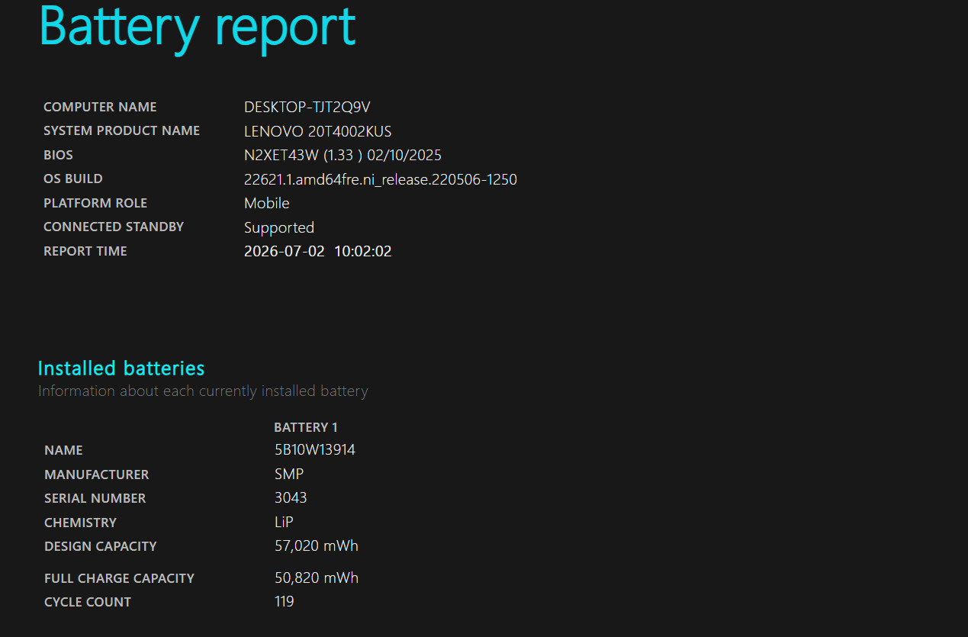Click the Supported standby value
The width and height of the screenshot is (968, 637).
[x=279, y=228]
